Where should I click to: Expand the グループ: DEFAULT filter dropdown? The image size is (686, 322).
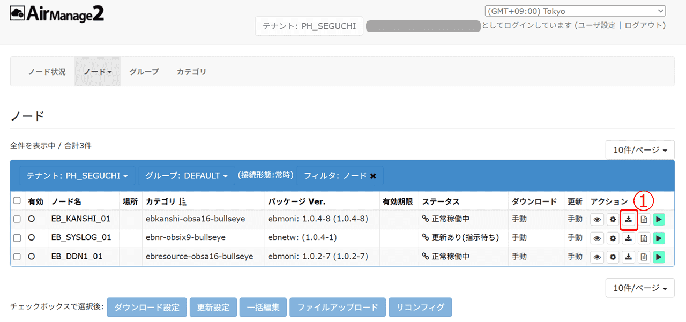click(x=186, y=176)
